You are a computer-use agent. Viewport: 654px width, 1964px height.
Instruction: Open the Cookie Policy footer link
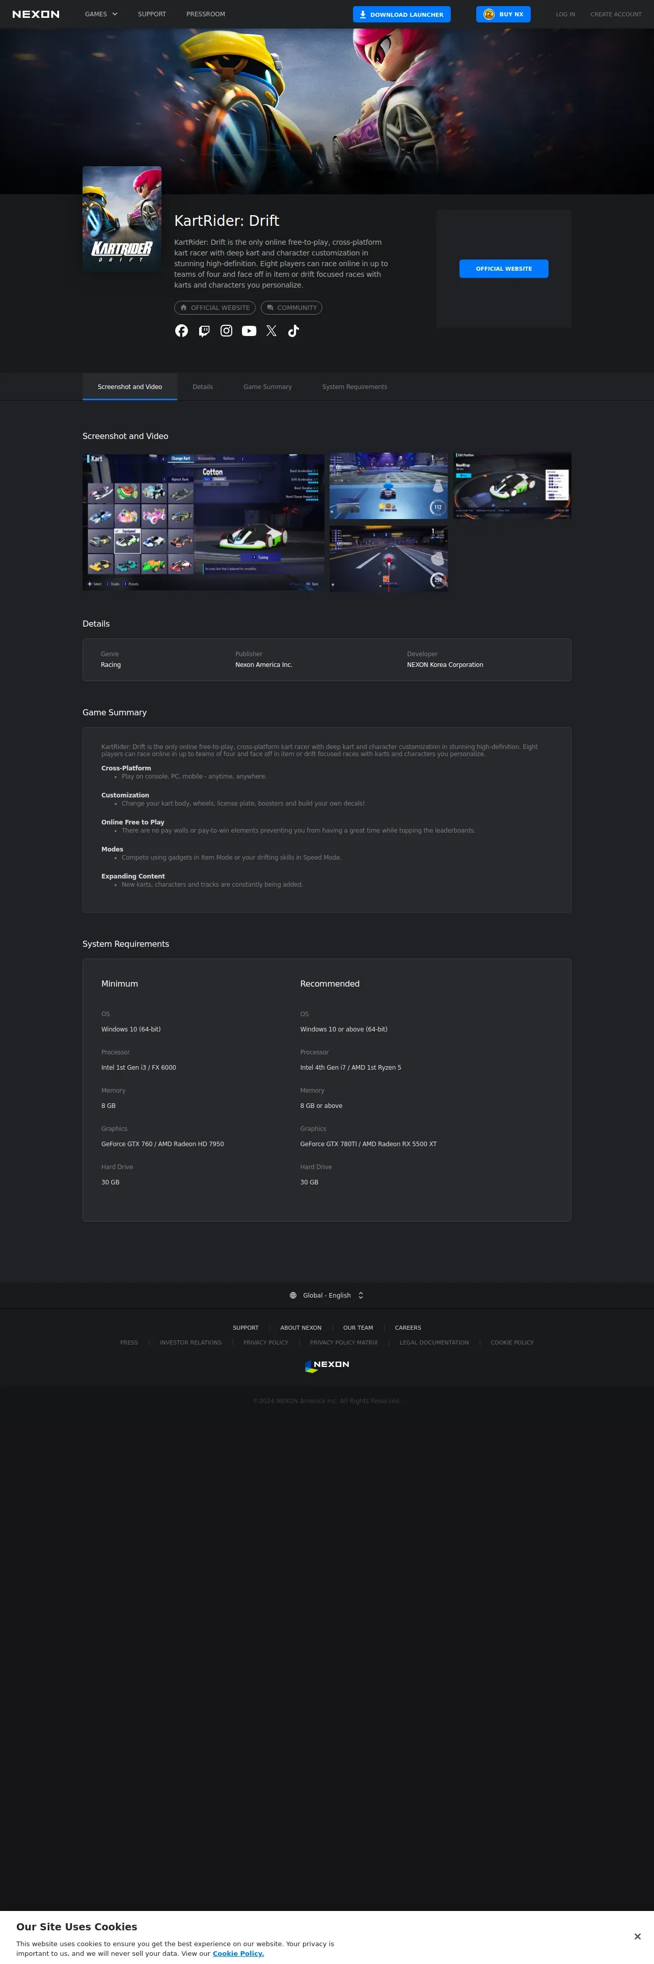511,1342
